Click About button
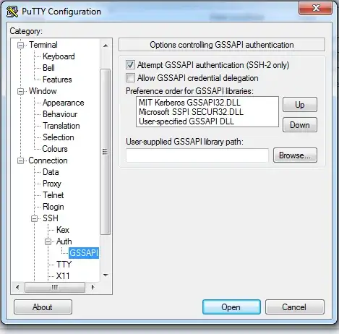The image size is (339, 334). 43,307
